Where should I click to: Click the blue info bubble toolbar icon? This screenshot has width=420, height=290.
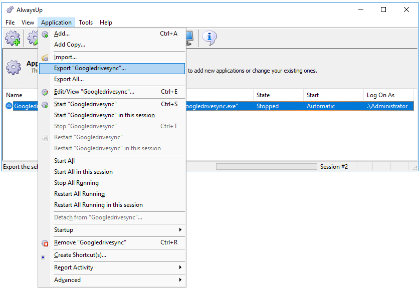[209, 38]
